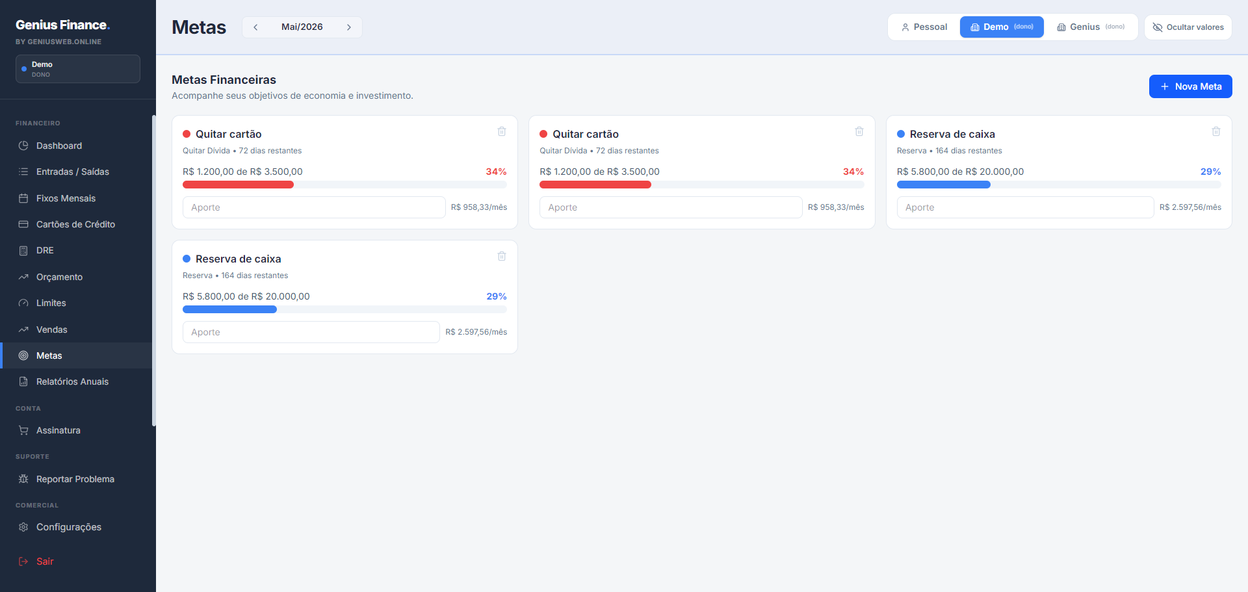This screenshot has height=592, width=1248.
Task: Click top-row Reserva de caixa 29% value
Action: pyautogui.click(x=1210, y=172)
